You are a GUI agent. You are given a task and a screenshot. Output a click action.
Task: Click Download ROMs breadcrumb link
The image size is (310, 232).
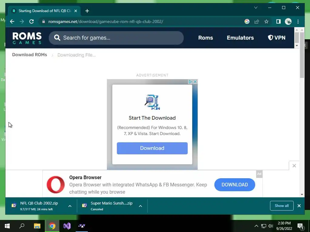30,55
